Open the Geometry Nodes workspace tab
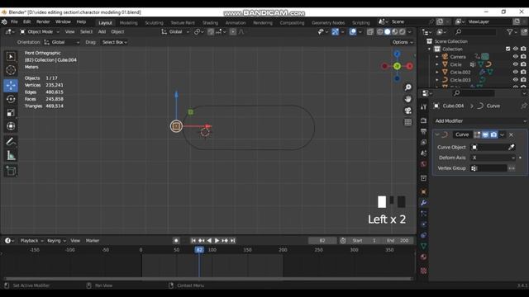Image resolution: width=529 pixels, height=297 pixels. (328, 22)
